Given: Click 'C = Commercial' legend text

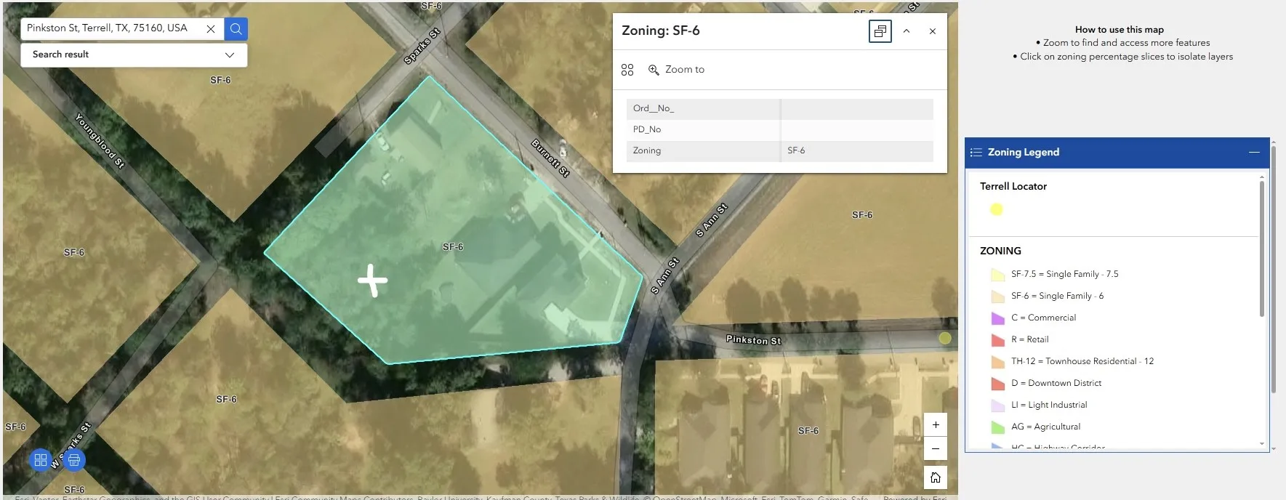Looking at the screenshot, I should pyautogui.click(x=1043, y=318).
